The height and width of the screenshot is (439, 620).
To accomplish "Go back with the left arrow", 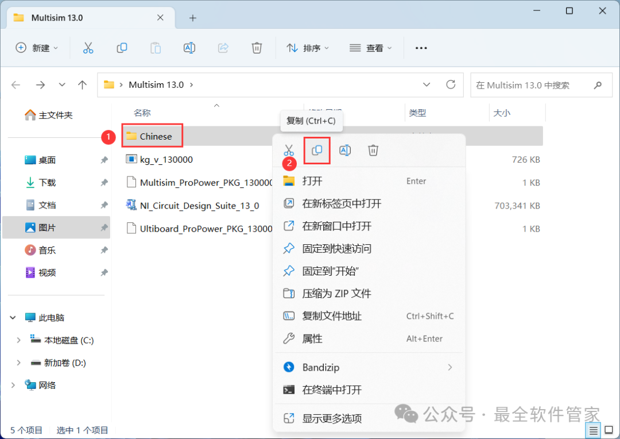I will 16,84.
